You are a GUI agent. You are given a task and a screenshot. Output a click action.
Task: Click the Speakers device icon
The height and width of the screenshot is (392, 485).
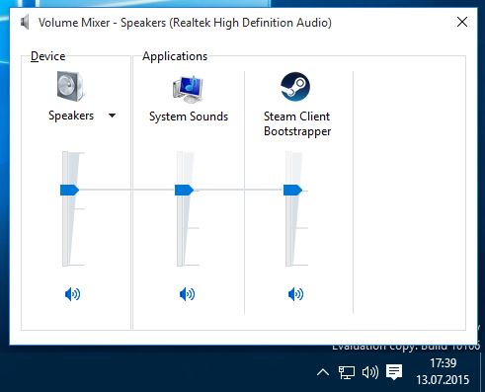(x=71, y=86)
